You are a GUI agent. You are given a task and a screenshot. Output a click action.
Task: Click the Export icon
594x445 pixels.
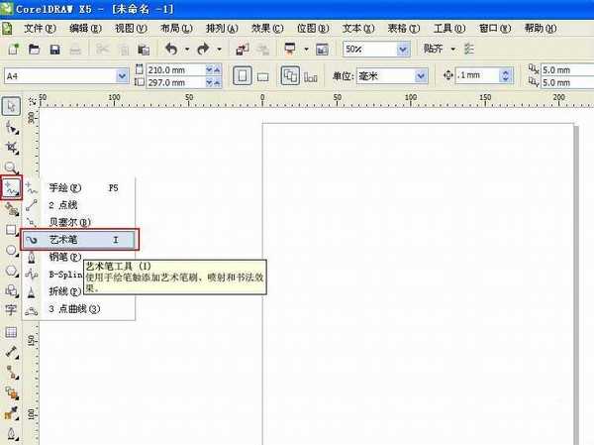263,50
